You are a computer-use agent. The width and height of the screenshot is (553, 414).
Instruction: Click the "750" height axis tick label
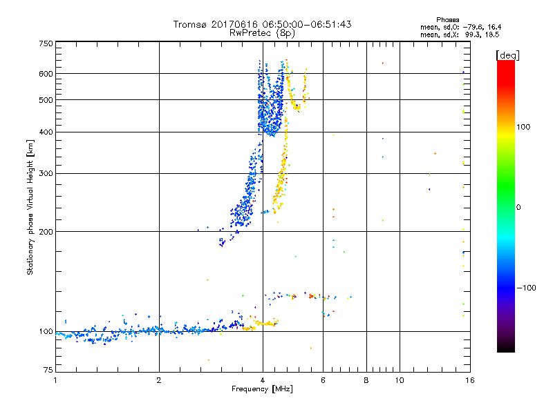[46, 43]
